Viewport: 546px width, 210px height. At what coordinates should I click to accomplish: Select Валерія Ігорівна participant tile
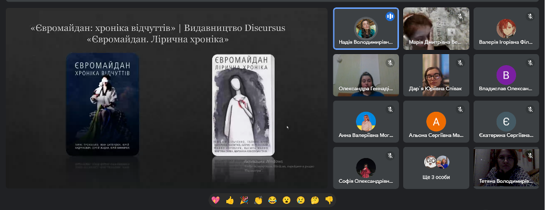tap(506, 28)
